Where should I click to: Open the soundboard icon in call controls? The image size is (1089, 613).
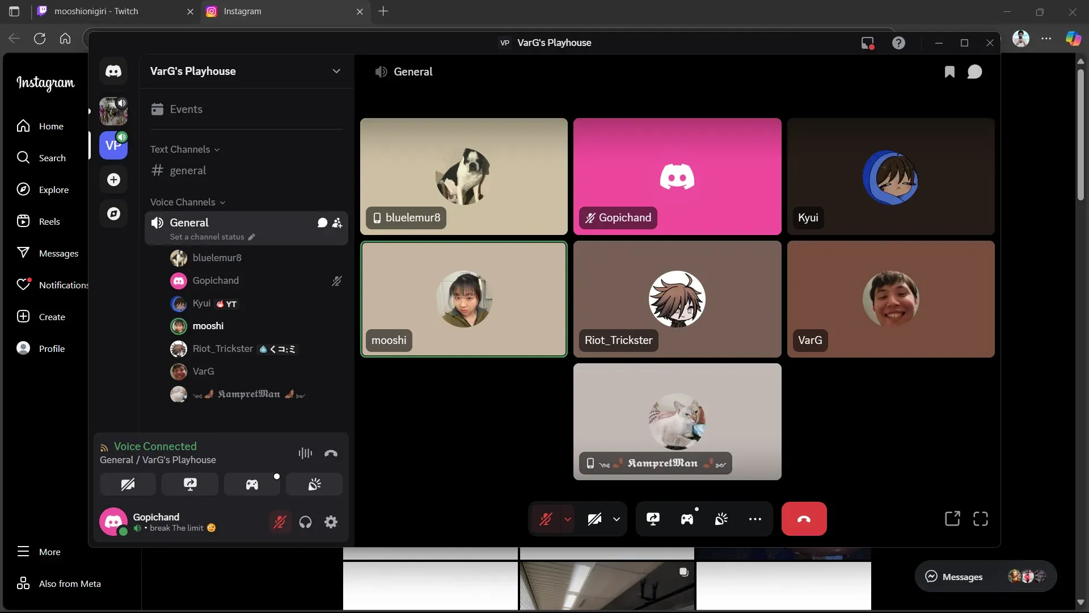pos(721,519)
